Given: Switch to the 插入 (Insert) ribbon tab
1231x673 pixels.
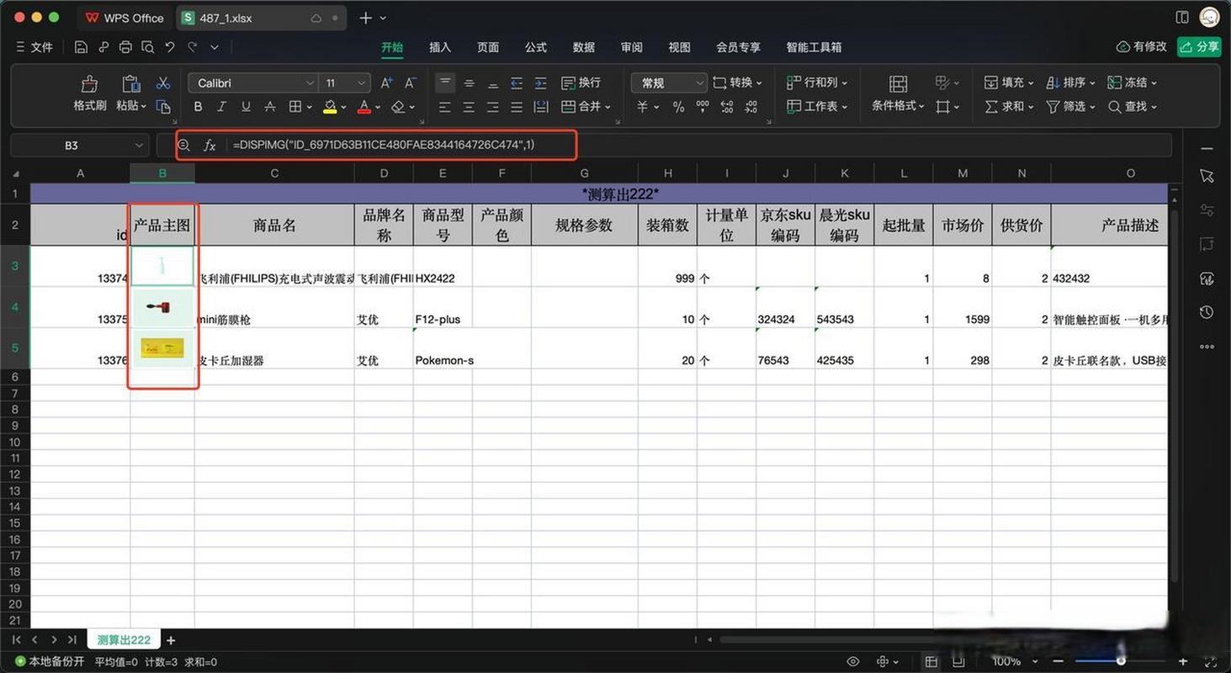Looking at the screenshot, I should (x=439, y=47).
